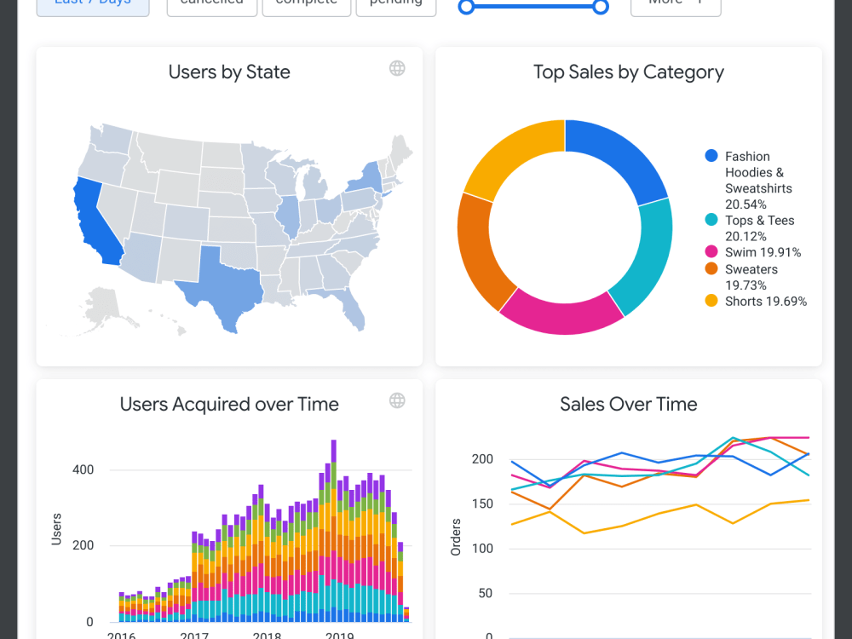Open the More dropdown
The height and width of the screenshot is (639, 852).
click(676, 3)
